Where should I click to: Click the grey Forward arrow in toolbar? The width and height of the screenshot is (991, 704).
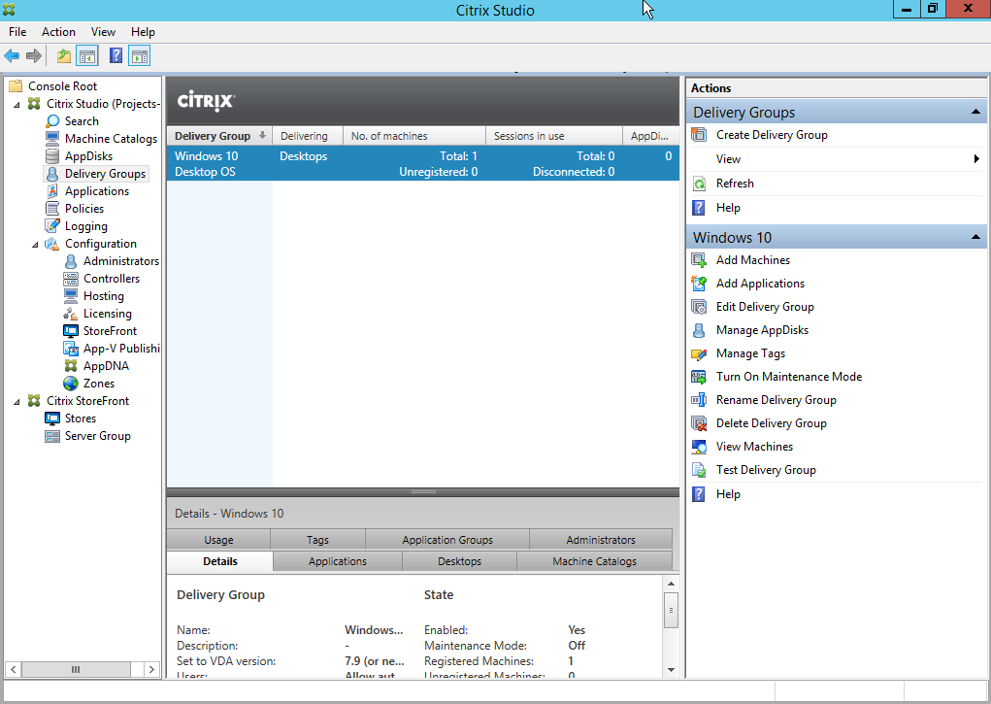(34, 56)
